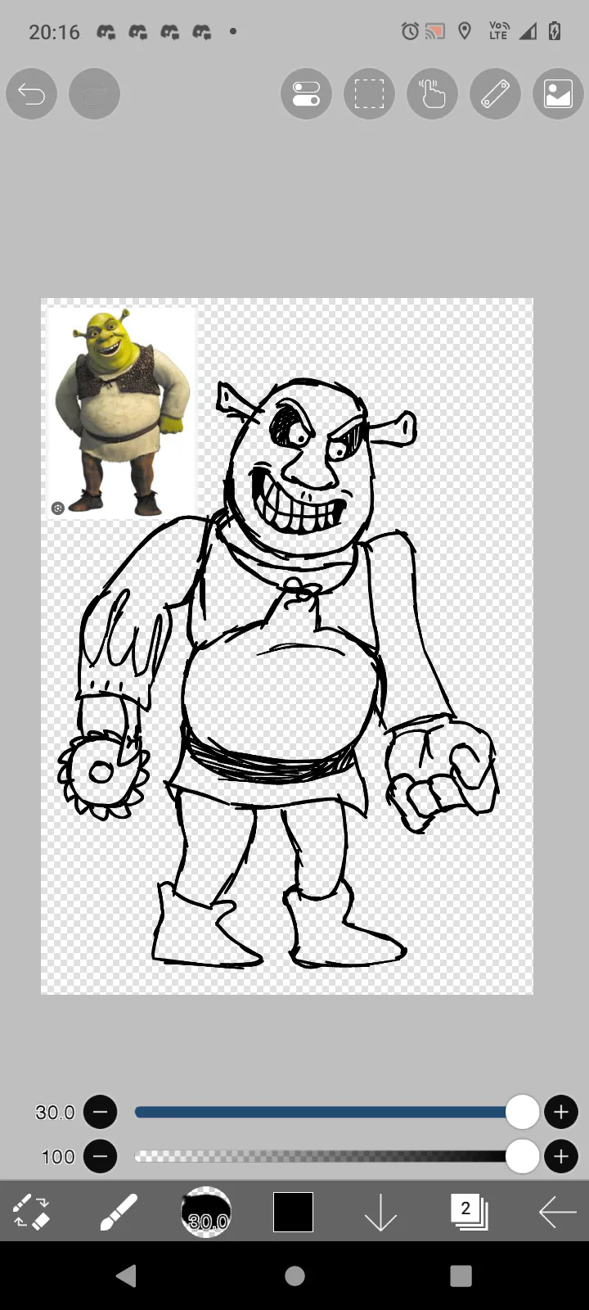Image resolution: width=589 pixels, height=1310 pixels.
Task: Open the hand touch gesture tool
Action: (x=432, y=93)
